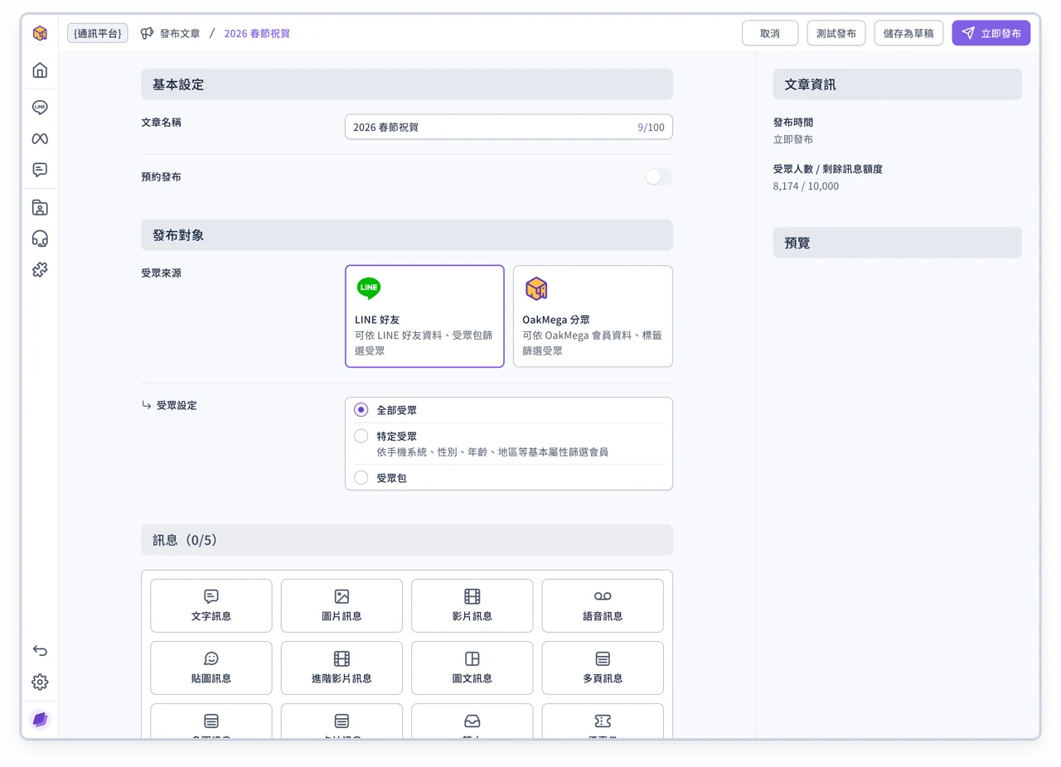1061x767 pixels.
Task: Open Meta channel from sidebar icon
Action: (40, 138)
